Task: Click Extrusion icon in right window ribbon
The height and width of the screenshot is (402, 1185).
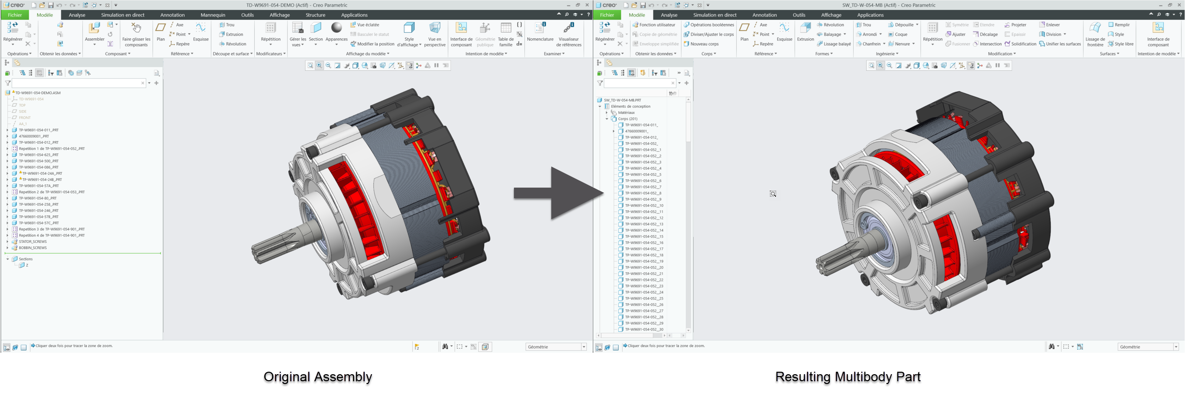Action: click(x=806, y=28)
